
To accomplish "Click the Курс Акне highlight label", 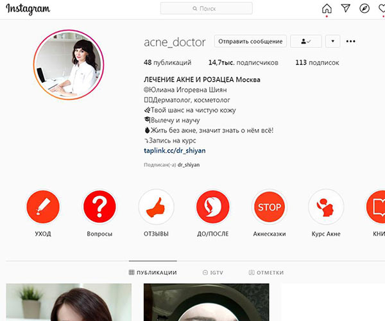I will click(326, 234).
